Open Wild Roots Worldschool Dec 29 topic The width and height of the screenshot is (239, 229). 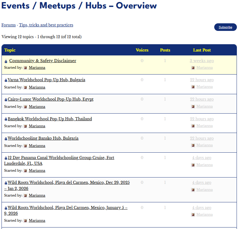pos(67,185)
